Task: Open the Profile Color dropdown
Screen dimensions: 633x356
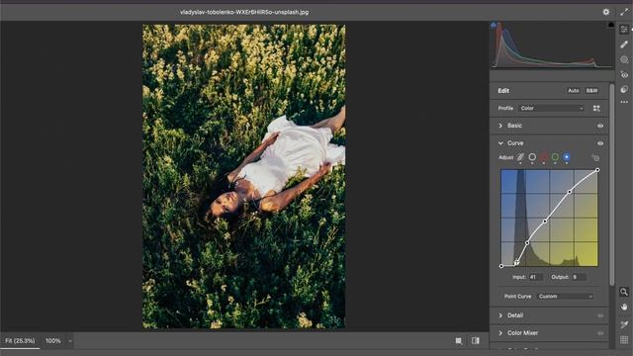Action: [x=552, y=108]
